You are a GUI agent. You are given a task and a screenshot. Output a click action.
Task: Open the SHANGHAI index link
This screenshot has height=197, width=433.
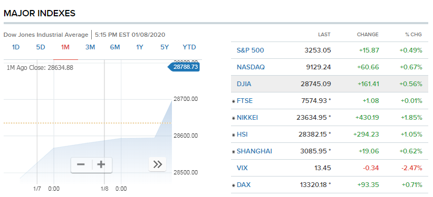tap(254, 151)
